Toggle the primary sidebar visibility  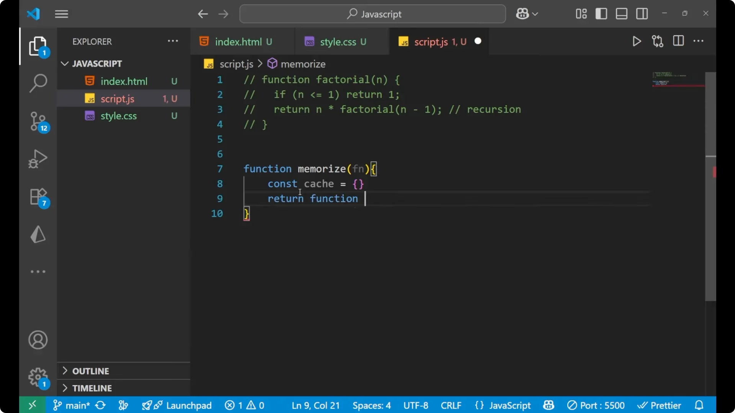point(601,14)
